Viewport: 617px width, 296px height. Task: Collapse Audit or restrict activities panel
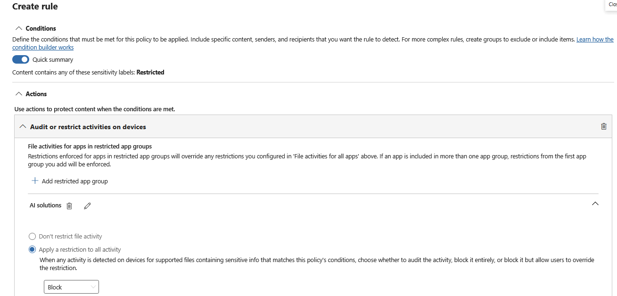tap(23, 127)
